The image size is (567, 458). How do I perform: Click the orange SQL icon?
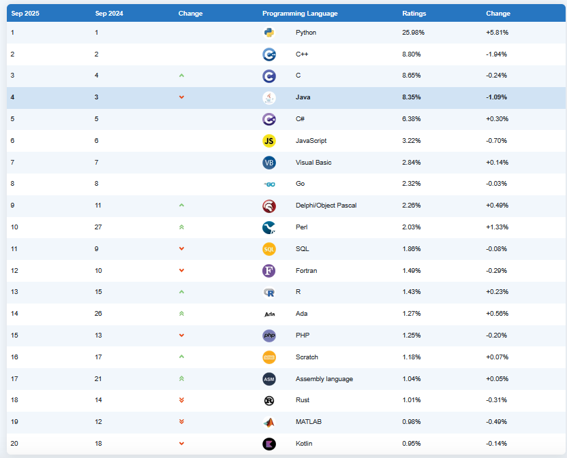269,249
